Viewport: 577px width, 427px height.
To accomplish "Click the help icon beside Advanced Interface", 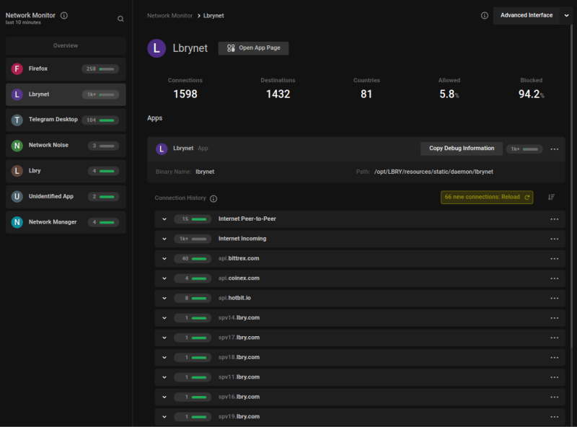I will coord(485,15).
